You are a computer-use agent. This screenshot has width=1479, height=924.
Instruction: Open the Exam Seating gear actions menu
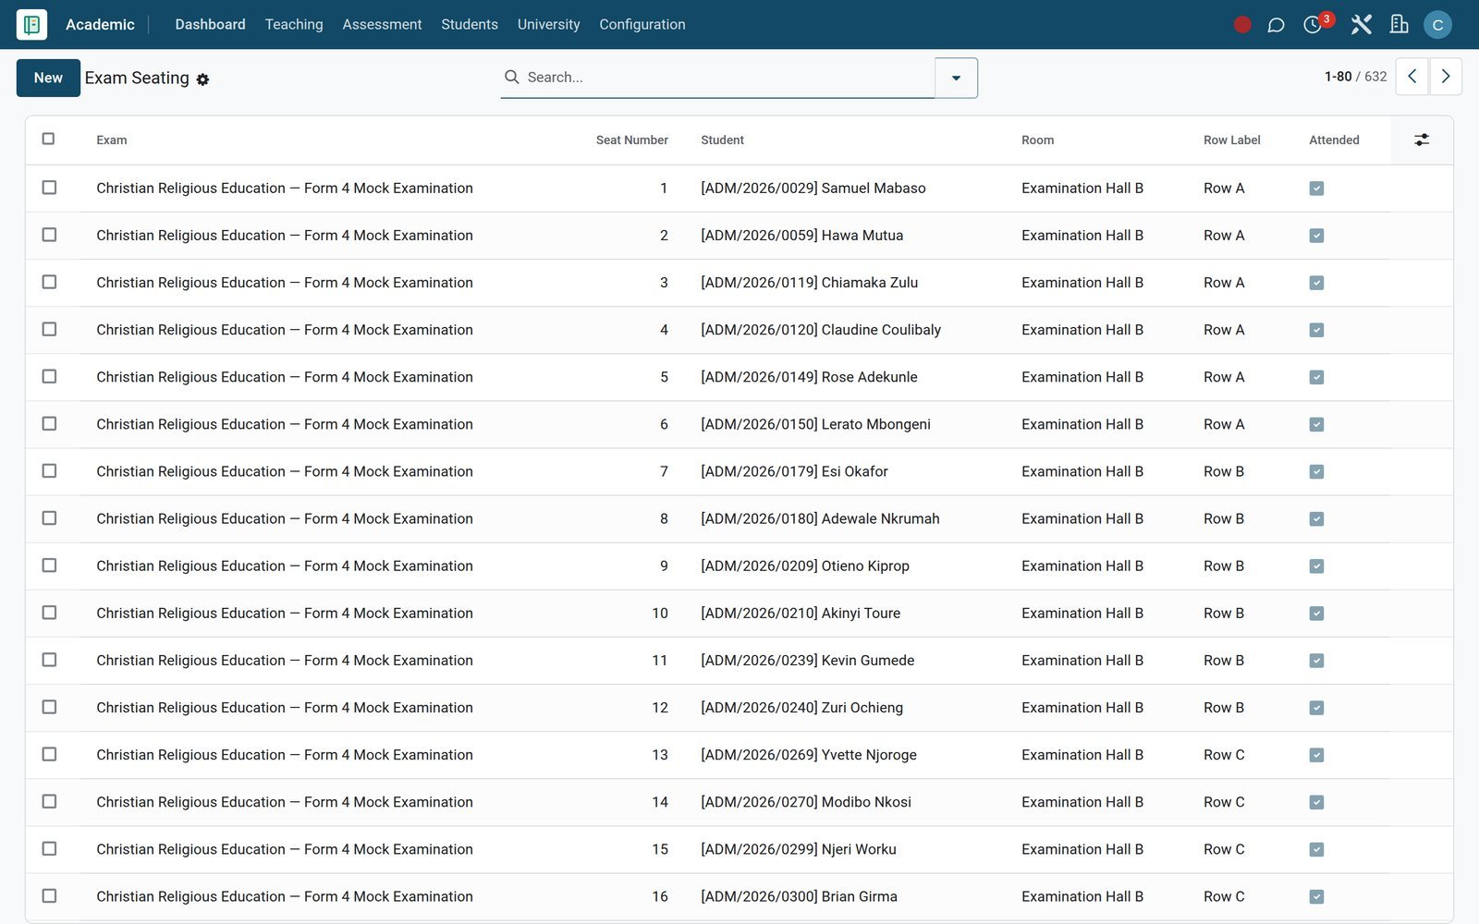tap(202, 79)
